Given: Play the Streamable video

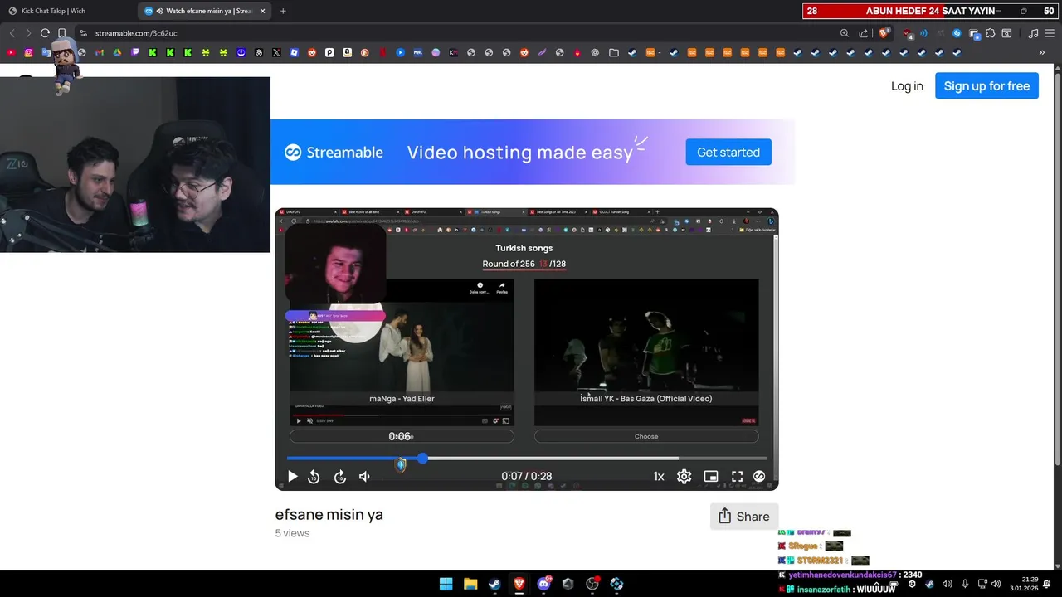Looking at the screenshot, I should tap(292, 477).
